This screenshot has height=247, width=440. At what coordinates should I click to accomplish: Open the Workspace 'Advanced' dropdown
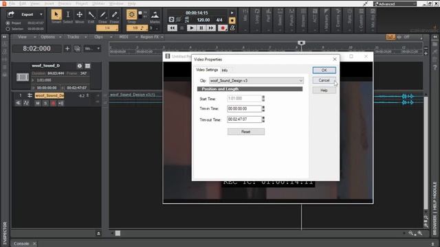coord(395,4)
